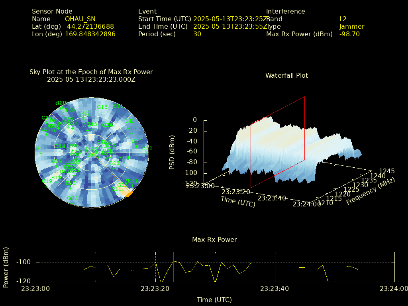Select the G32 satellite marker
Viewport: 408px width, 306px height.
[x=137, y=146]
